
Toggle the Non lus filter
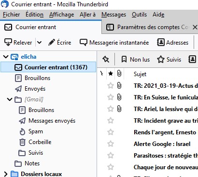click(135, 60)
